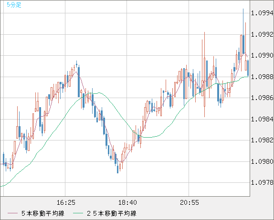Click the 1.0992 price axis label
Image resolution: width=274 pixels, height=220 pixels.
point(262,34)
